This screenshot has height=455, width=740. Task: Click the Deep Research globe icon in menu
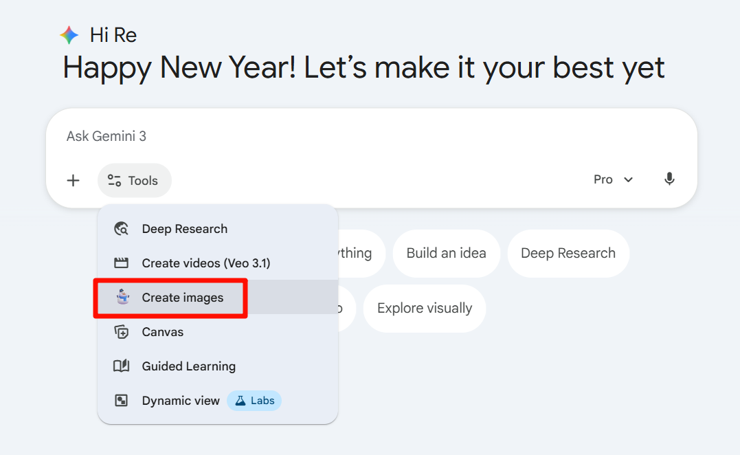point(122,229)
